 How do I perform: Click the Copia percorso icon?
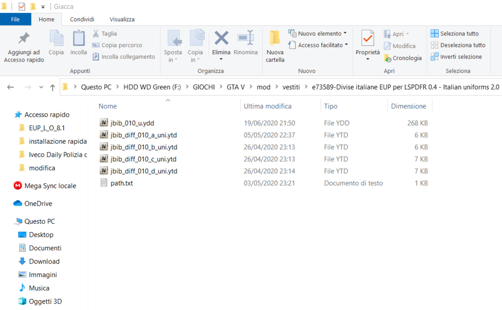96,45
